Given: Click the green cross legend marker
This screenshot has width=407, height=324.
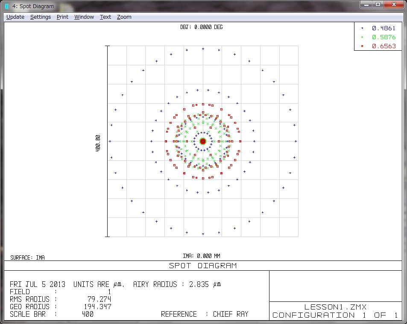Looking at the screenshot, I should tap(362, 37).
